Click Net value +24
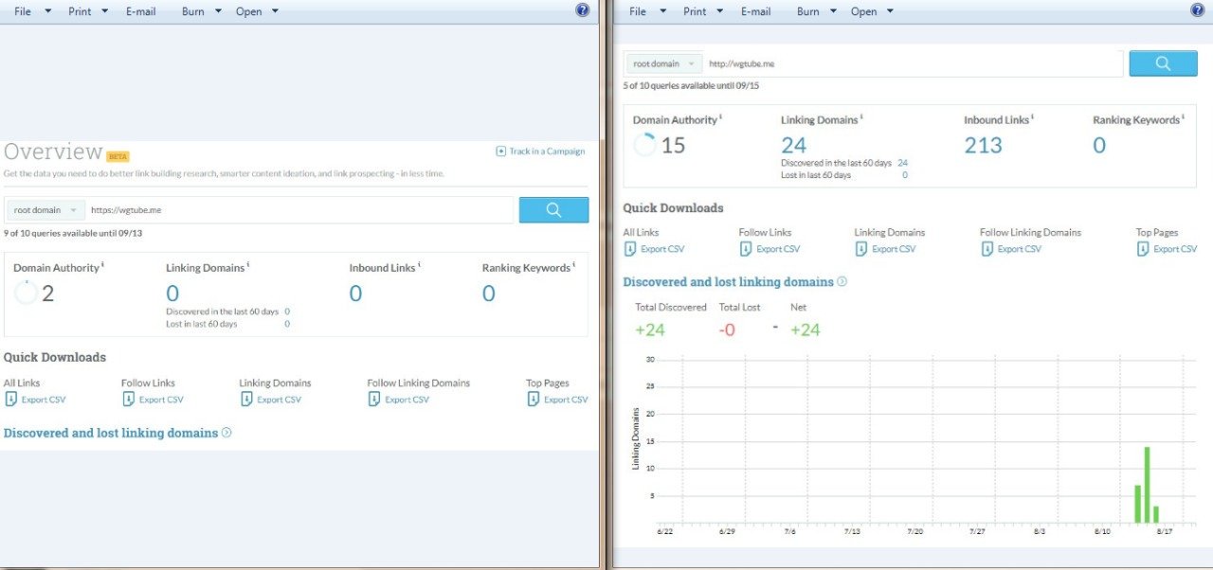 point(806,330)
